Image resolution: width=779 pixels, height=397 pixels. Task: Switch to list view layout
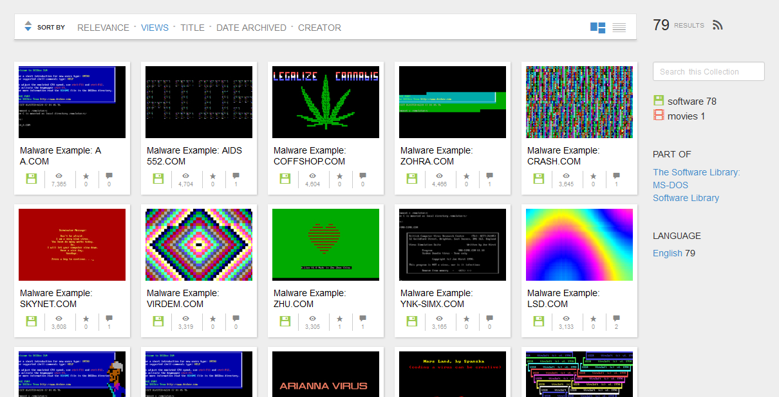coord(619,28)
